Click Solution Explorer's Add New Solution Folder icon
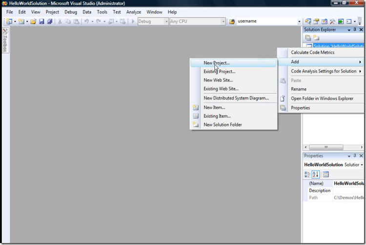 (316, 38)
